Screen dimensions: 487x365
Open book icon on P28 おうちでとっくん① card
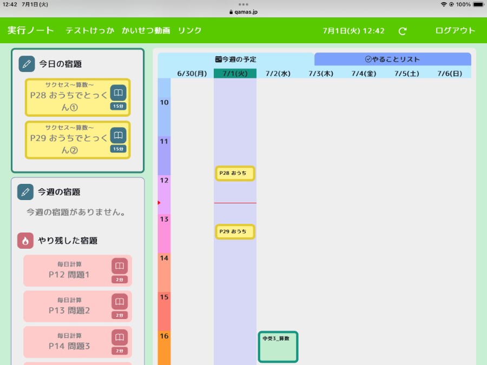coord(119,93)
